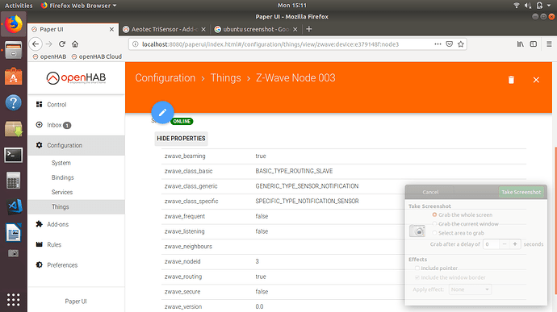Toggle Firefox sidebar view icon
The image size is (557, 312).
click(x=534, y=44)
